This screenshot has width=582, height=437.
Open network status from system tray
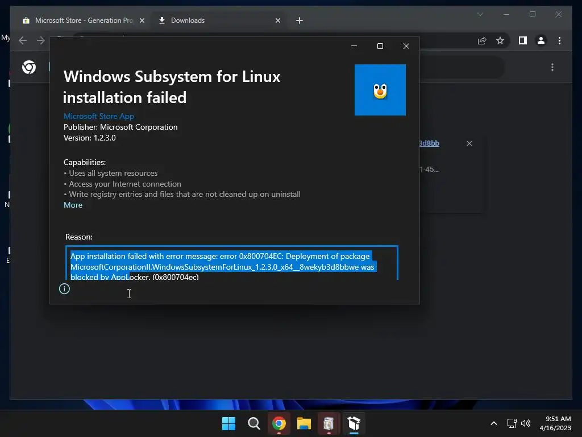[512, 423]
